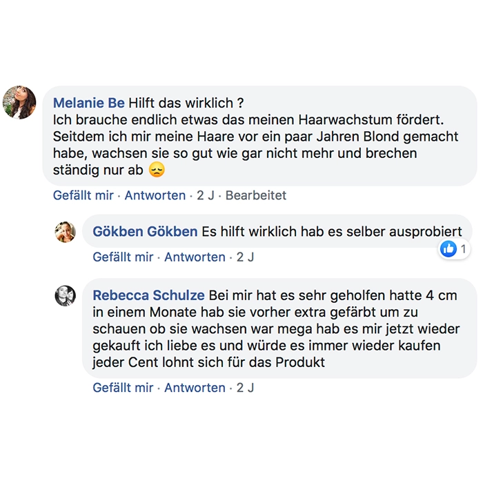Open Gökben Gökben's profile avatar
The image size is (483, 483).
coord(65,232)
